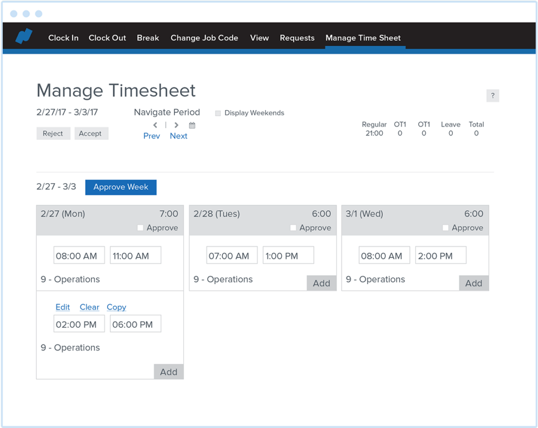Screen dimensions: 538x428
Task: Click the 6:00 total on Tuesday's header
Action: (x=321, y=214)
